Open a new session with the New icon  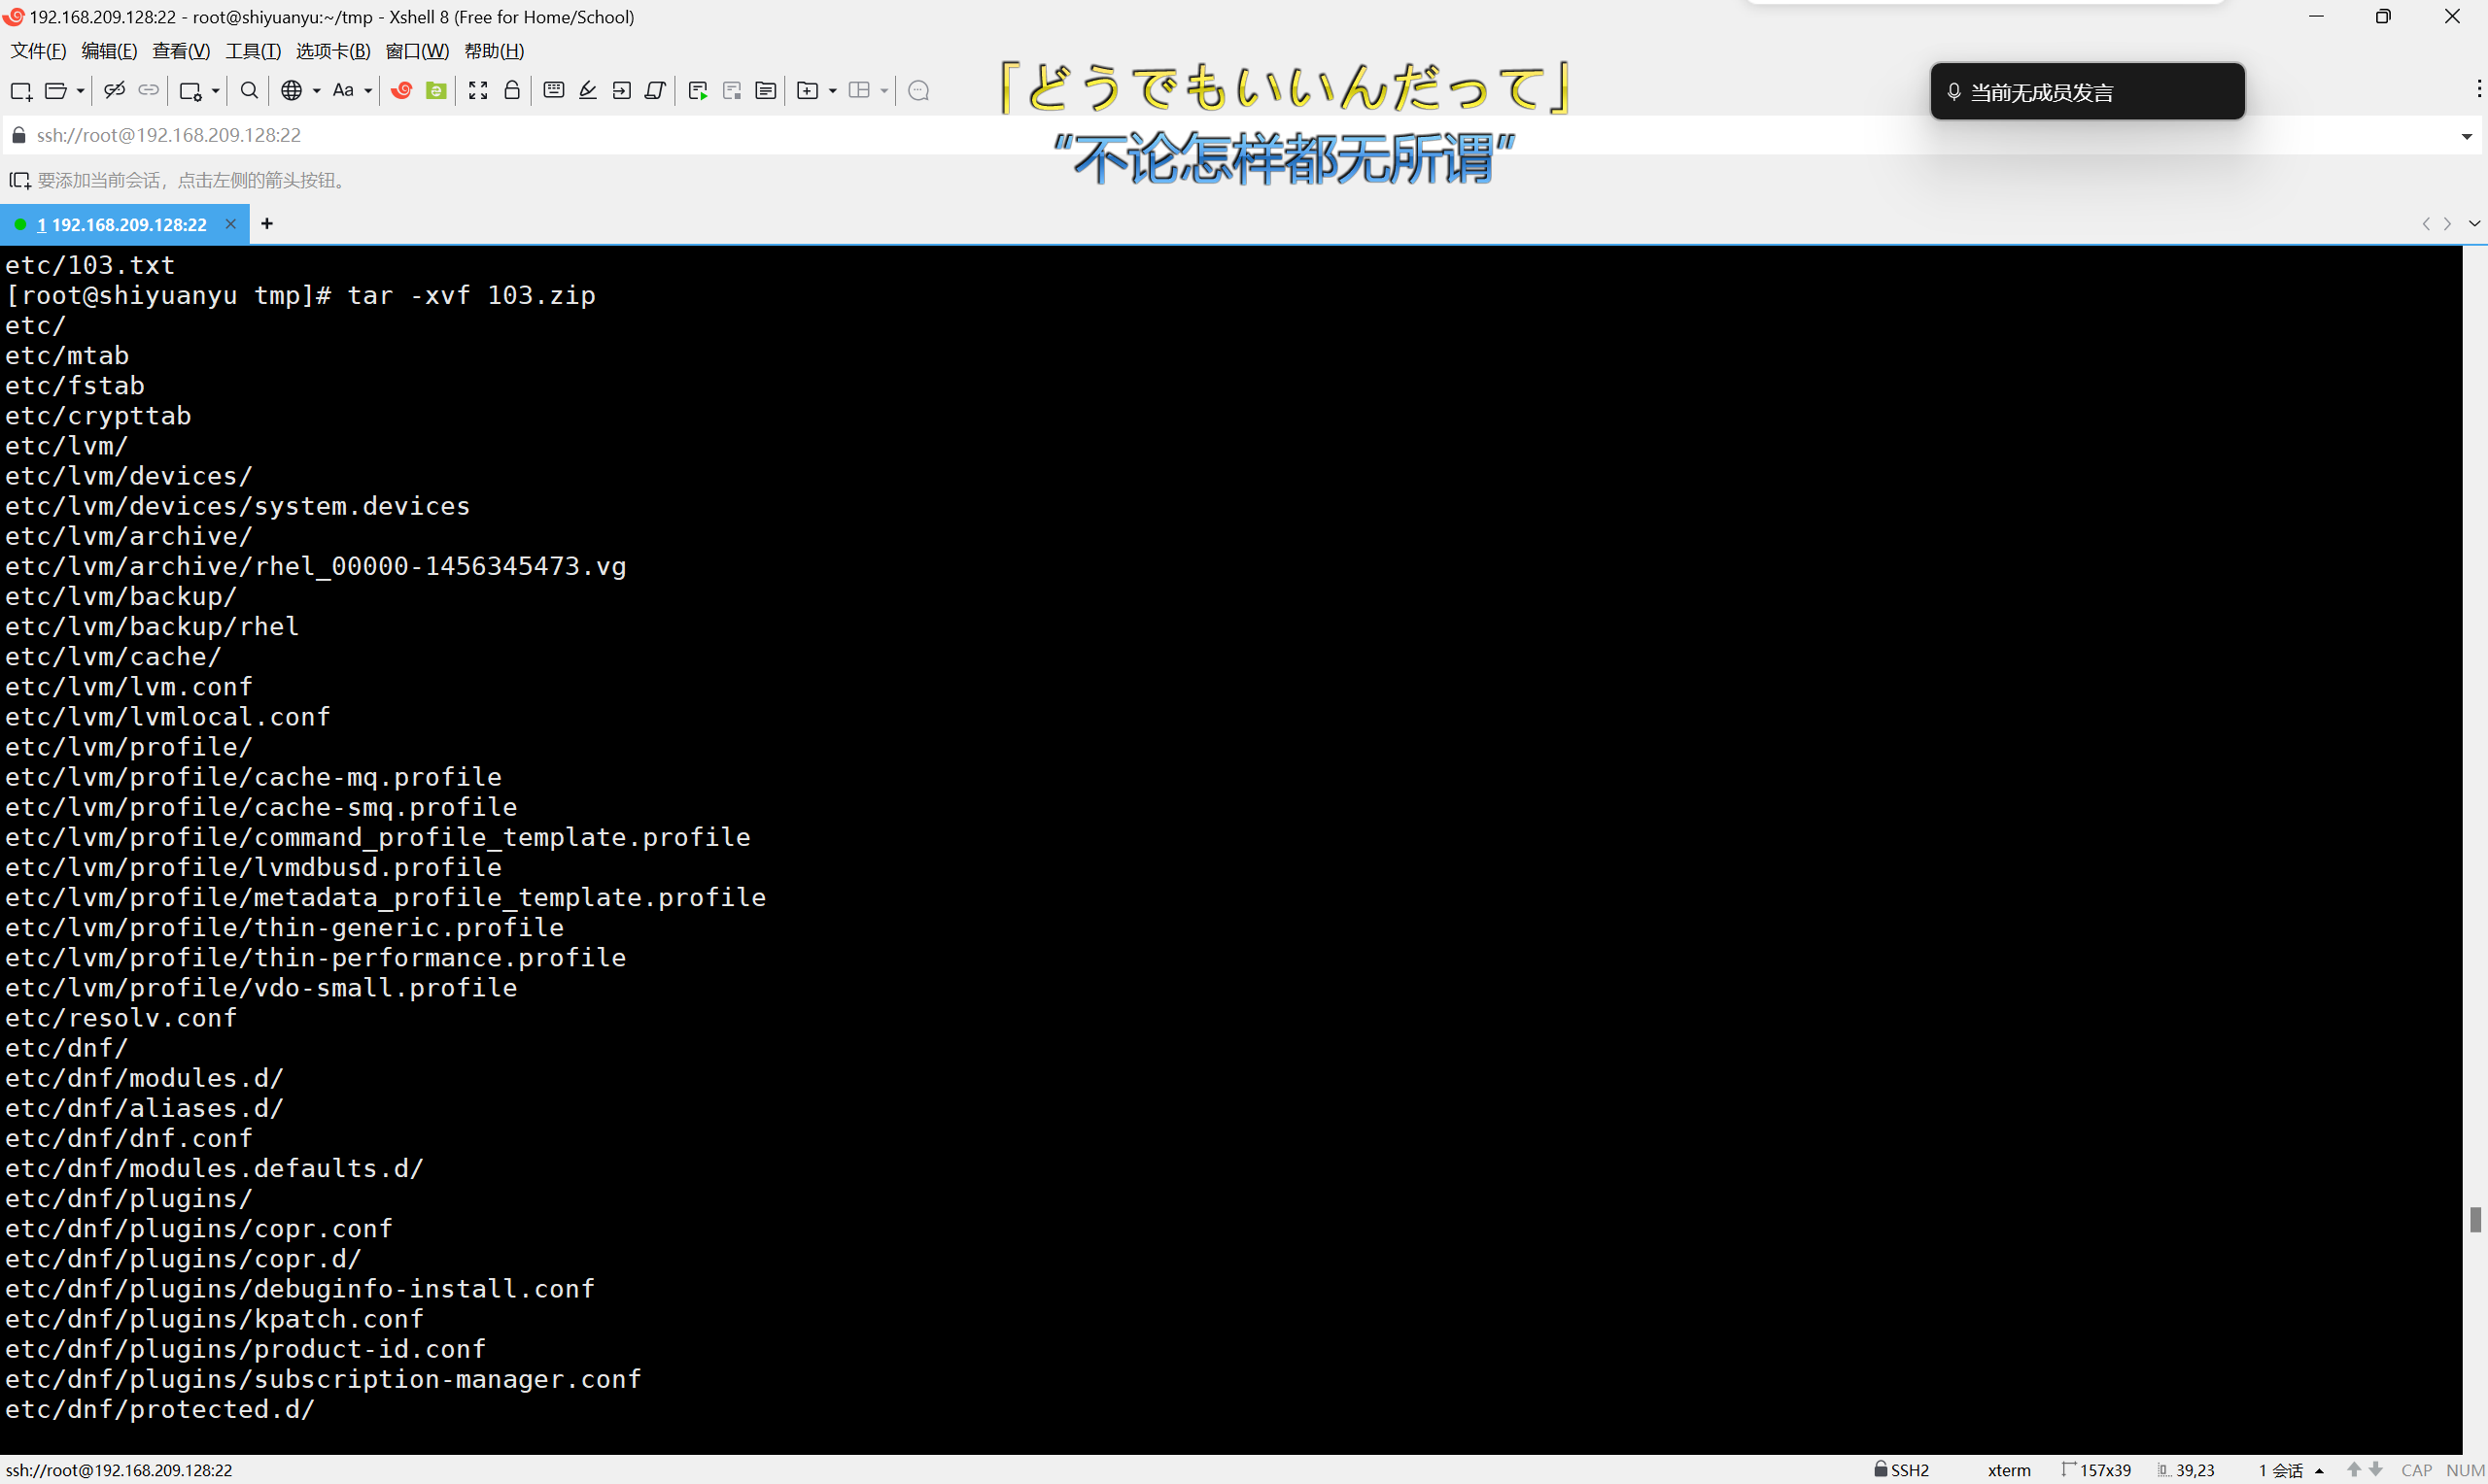20,90
